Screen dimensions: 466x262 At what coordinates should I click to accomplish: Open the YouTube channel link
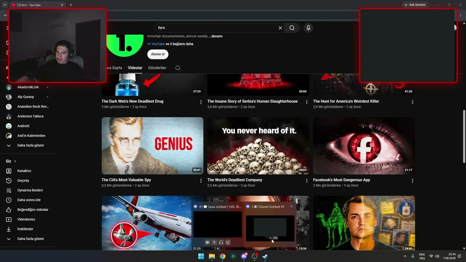pyautogui.click(x=158, y=44)
